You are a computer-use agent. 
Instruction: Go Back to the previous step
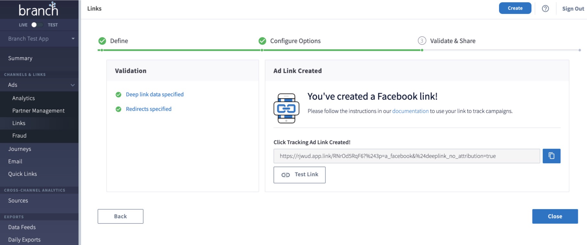(x=120, y=216)
